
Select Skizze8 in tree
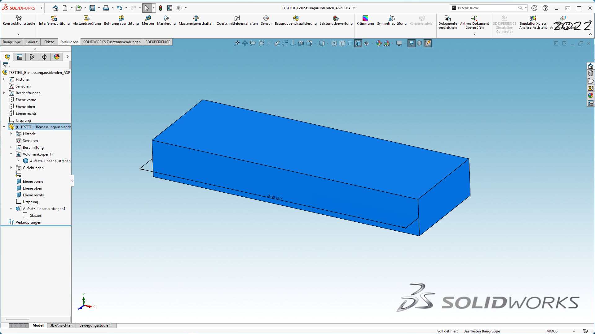click(36, 216)
